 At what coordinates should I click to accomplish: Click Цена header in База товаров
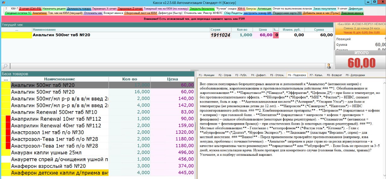click(172, 79)
